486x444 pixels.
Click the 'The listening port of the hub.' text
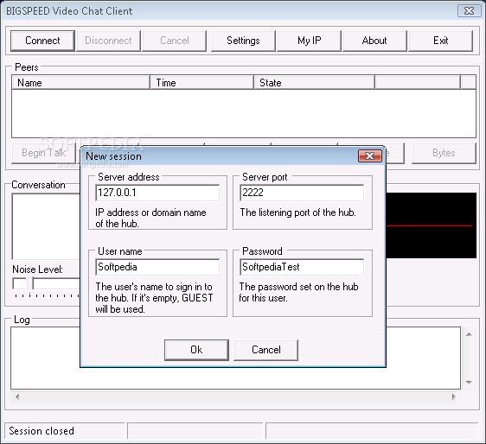[297, 212]
